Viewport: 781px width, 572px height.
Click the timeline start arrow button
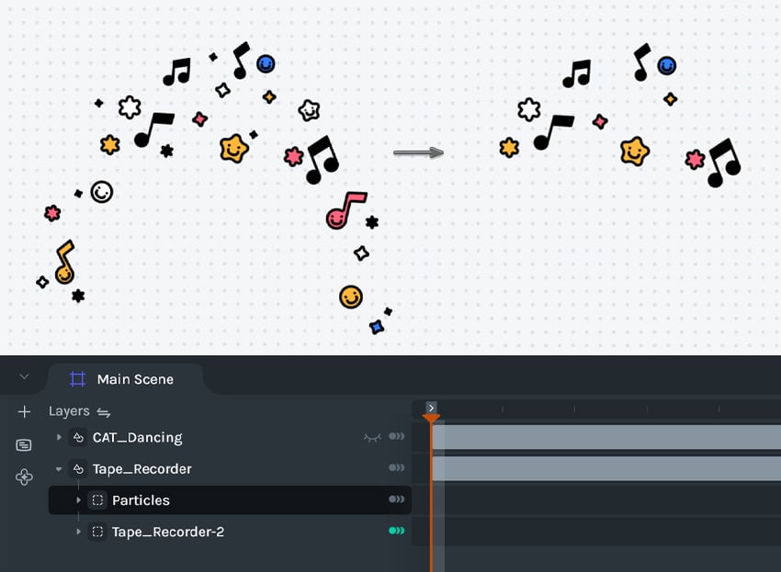[x=431, y=408]
